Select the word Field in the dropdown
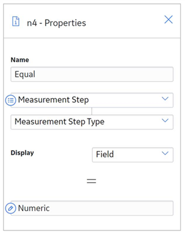This screenshot has width=185, height=234. [x=105, y=154]
